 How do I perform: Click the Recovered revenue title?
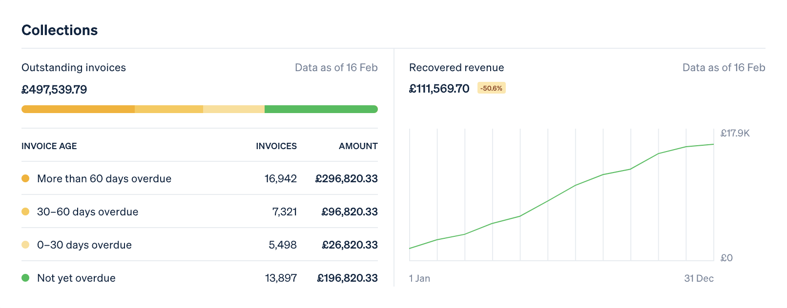pyautogui.click(x=456, y=68)
